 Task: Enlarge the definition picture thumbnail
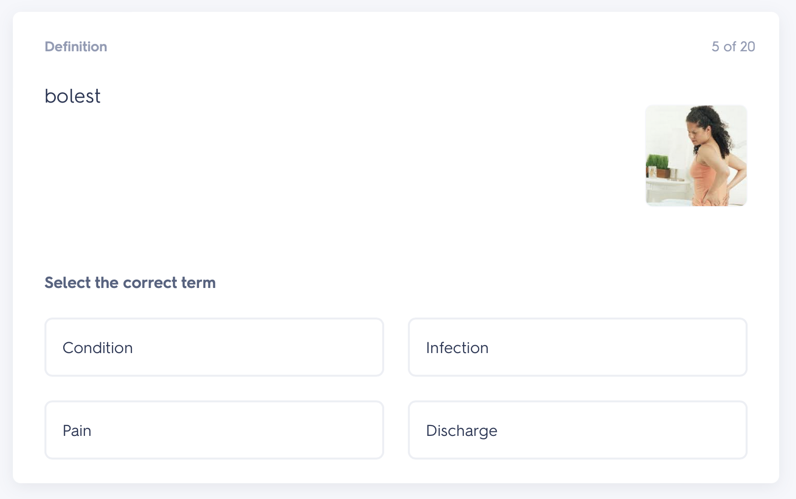tap(696, 155)
